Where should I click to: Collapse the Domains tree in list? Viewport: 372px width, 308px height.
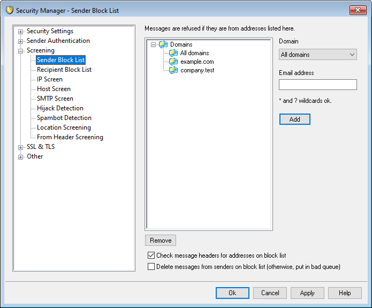click(154, 45)
